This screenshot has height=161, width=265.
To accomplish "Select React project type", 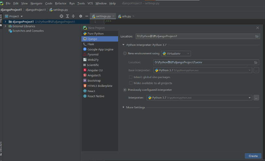I will pos(100,91).
